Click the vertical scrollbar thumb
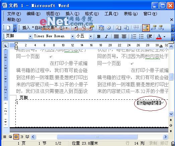175x146 pixels. (x=171, y=77)
